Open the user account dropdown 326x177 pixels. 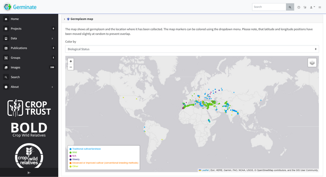tap(312, 7)
